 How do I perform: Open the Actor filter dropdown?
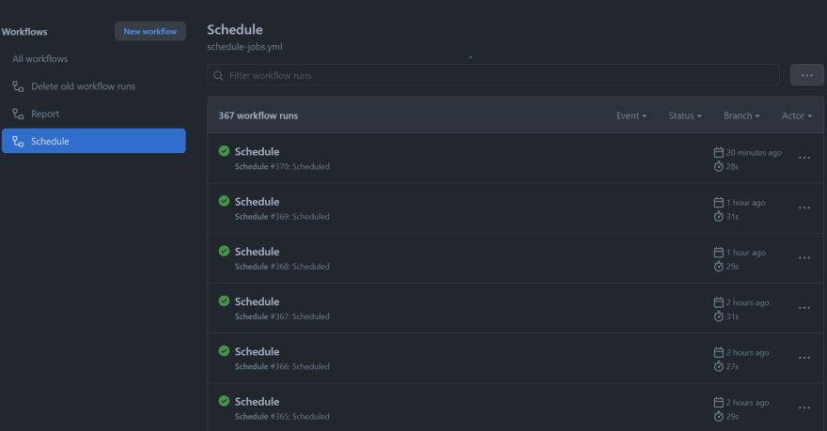click(x=797, y=115)
